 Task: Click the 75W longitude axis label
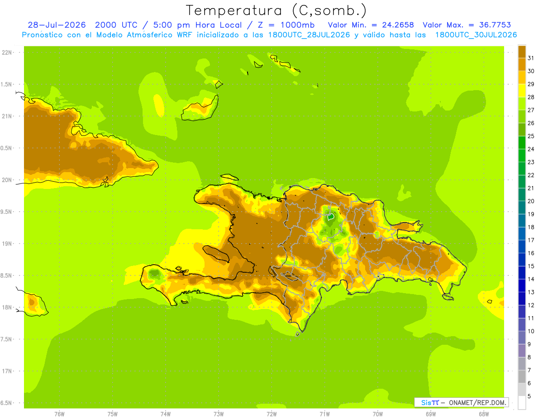[113, 414]
